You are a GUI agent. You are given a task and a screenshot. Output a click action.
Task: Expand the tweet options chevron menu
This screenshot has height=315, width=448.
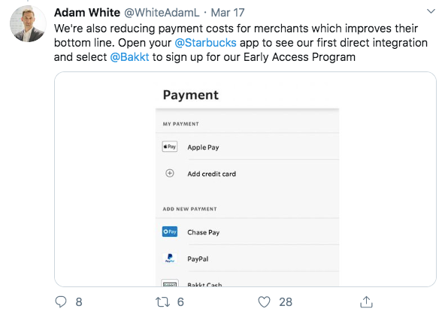pyautogui.click(x=431, y=11)
